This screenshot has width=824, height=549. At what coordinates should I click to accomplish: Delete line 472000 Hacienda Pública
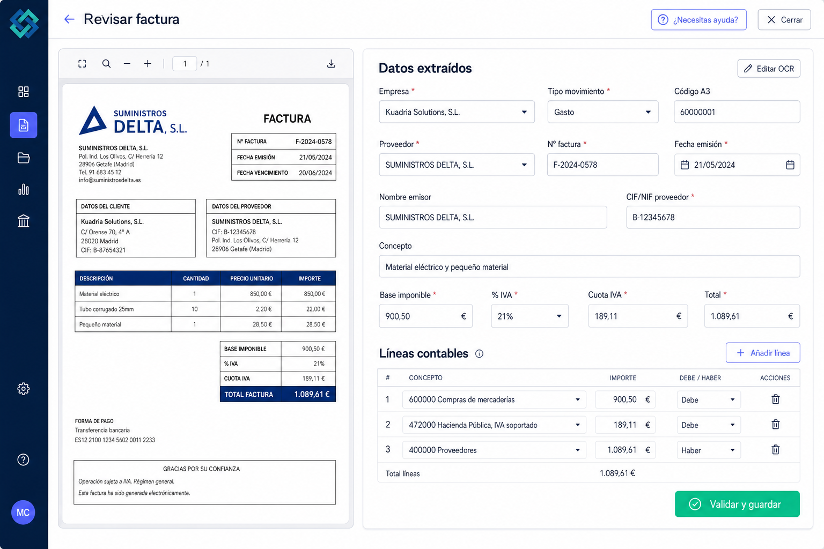coord(776,425)
